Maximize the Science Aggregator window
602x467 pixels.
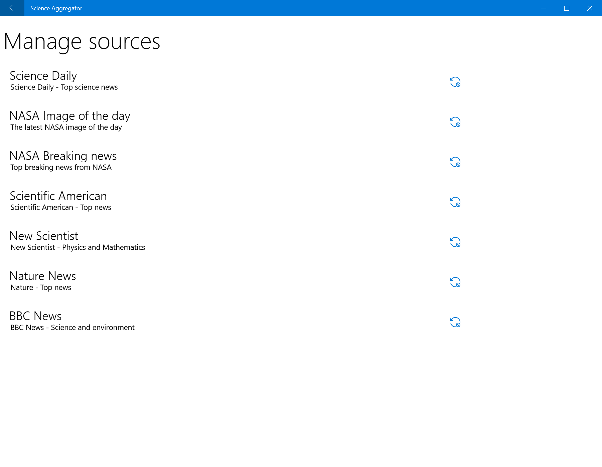[567, 8]
